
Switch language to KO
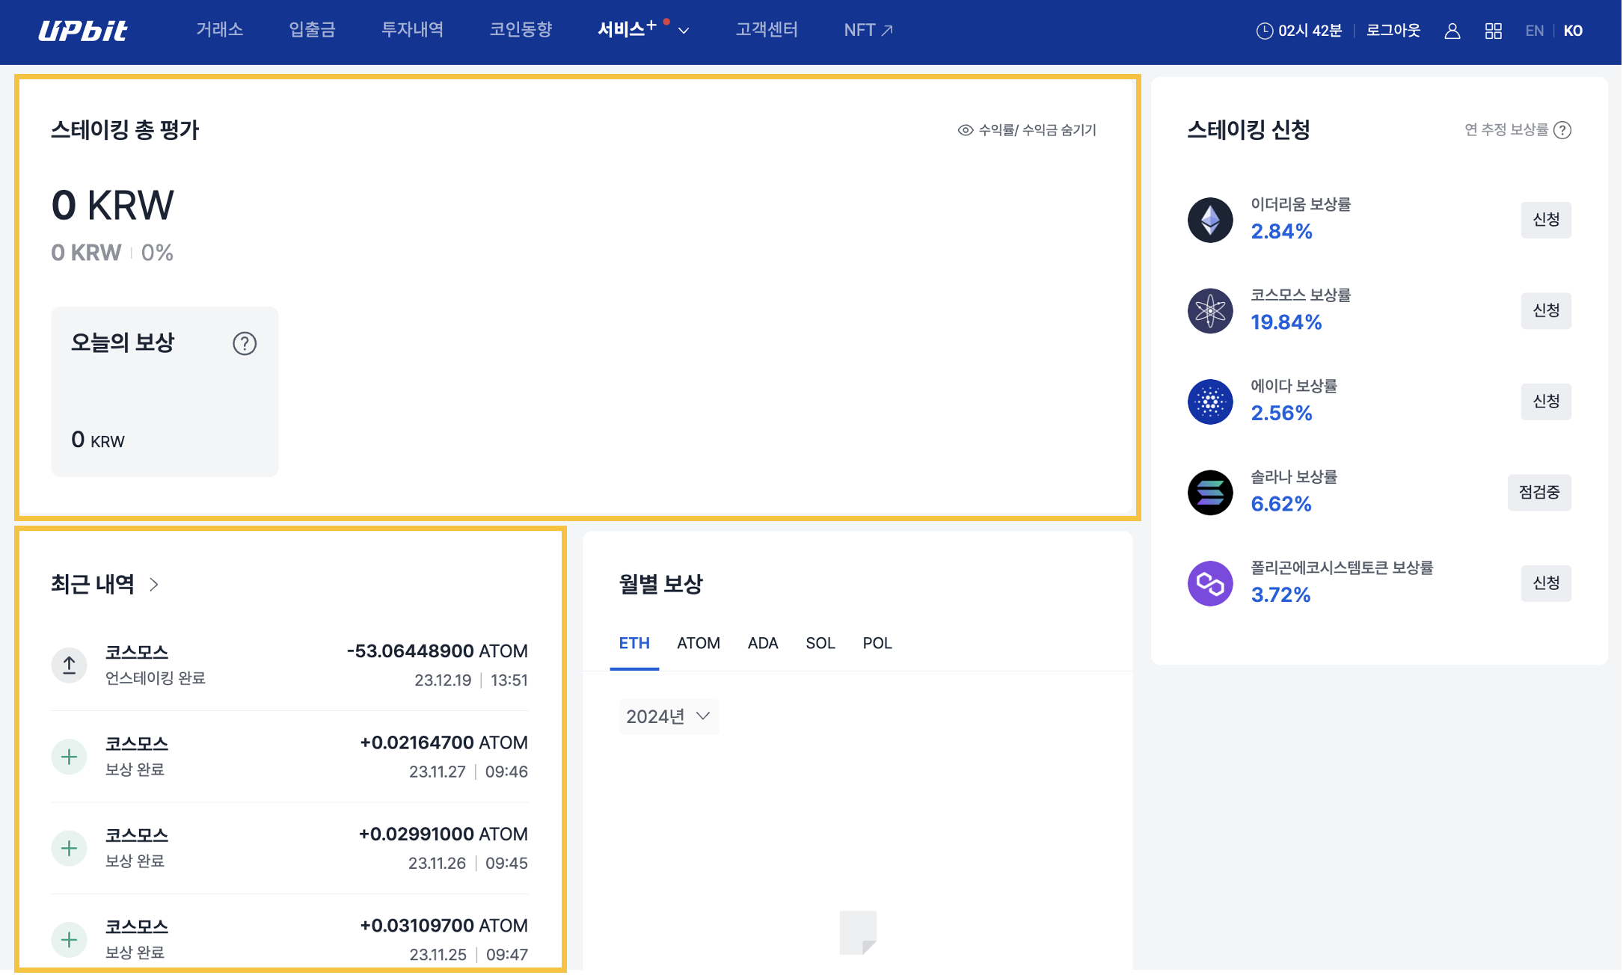click(1573, 31)
